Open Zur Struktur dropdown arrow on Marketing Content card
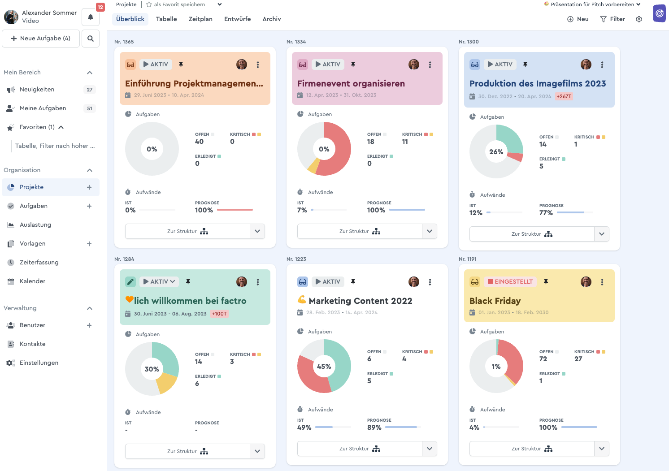This screenshot has width=669, height=471. click(430, 449)
